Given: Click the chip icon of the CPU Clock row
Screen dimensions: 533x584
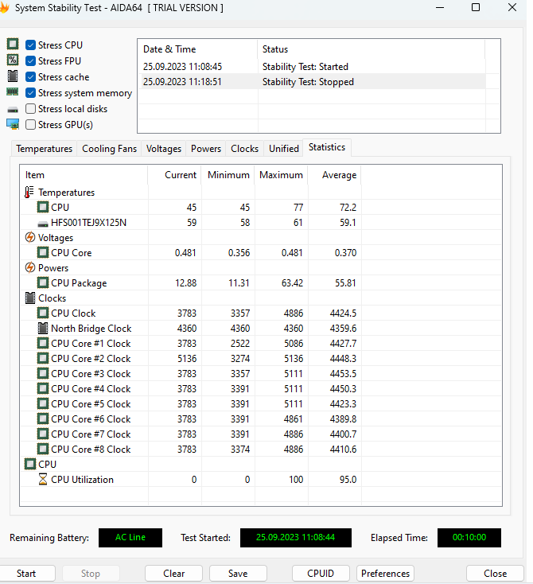Looking at the screenshot, I should 43,313.
